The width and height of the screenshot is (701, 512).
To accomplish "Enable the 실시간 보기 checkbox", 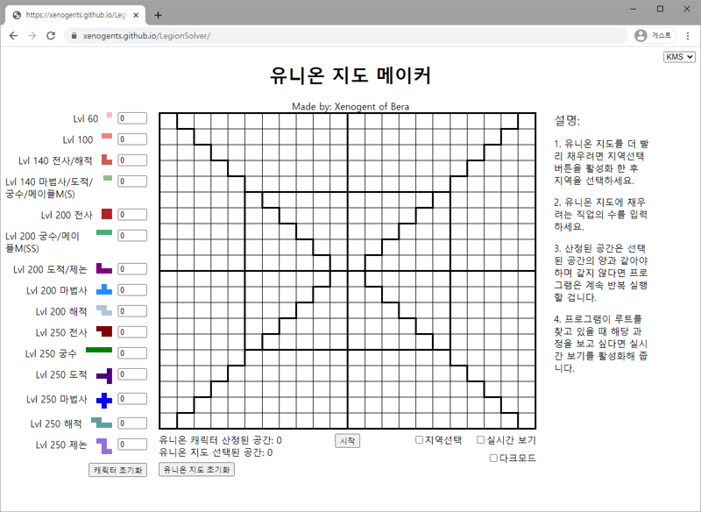I will click(480, 440).
